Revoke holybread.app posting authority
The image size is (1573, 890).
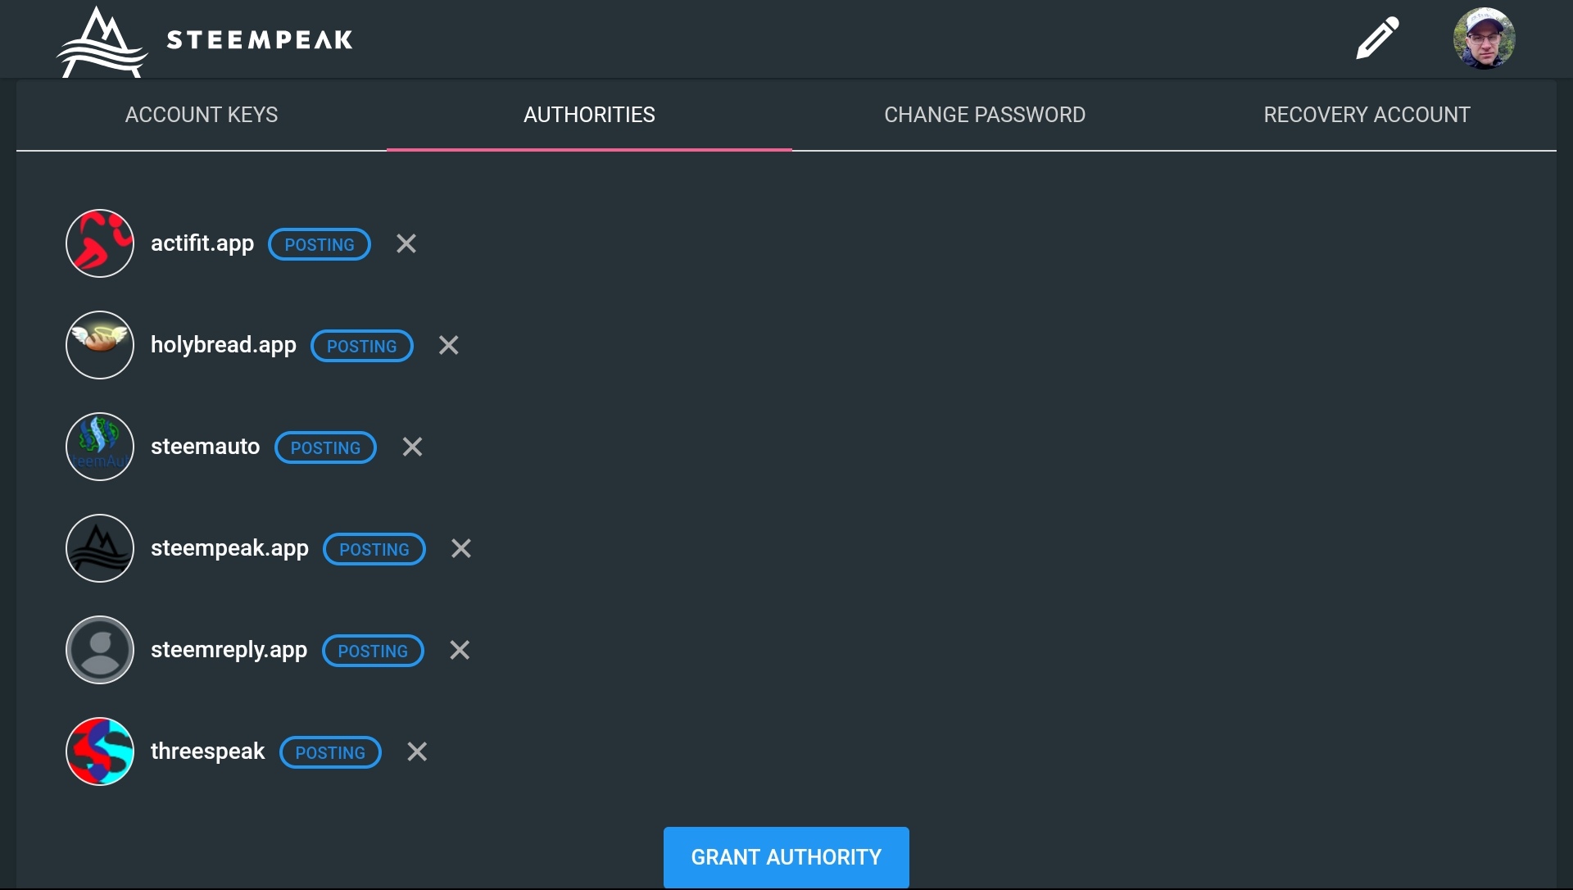(448, 345)
